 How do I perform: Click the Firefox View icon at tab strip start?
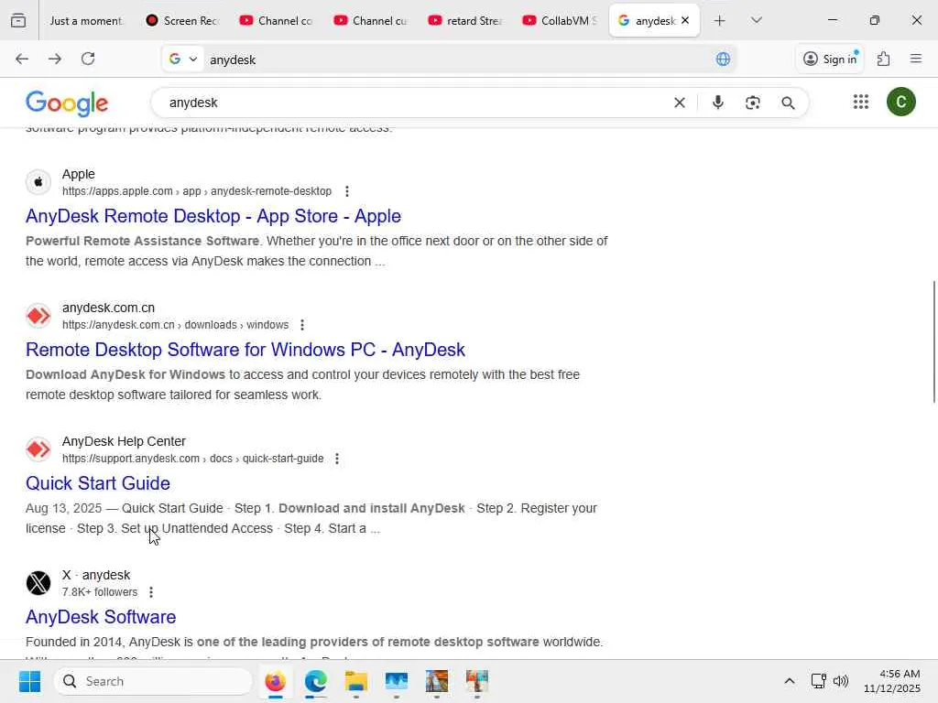(x=18, y=20)
